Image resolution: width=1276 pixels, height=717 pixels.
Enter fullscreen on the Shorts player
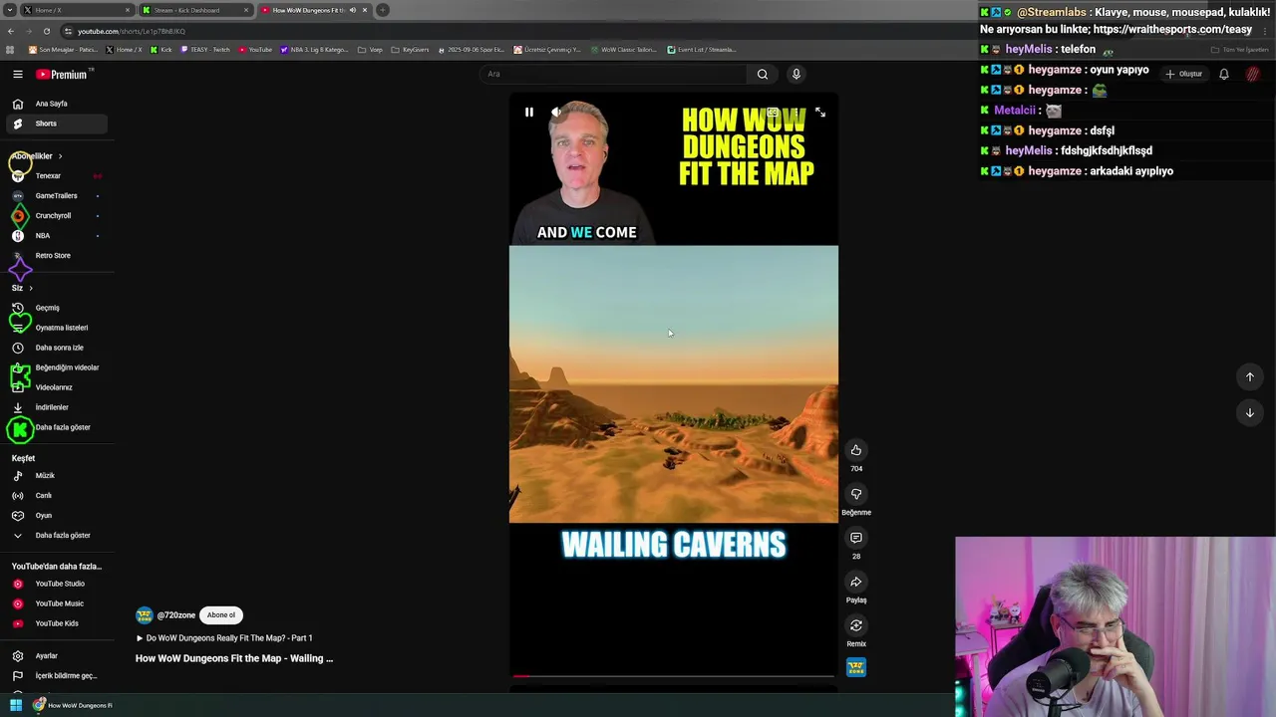tap(819, 113)
